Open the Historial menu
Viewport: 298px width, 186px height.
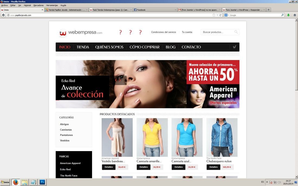[x=27, y=5]
